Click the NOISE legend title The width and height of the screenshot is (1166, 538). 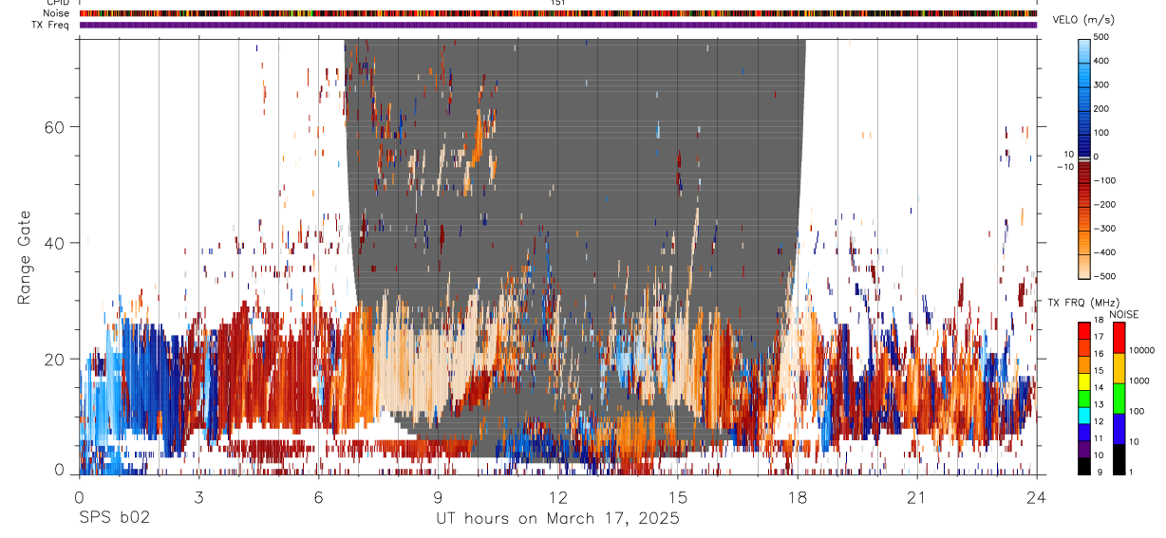click(1124, 315)
